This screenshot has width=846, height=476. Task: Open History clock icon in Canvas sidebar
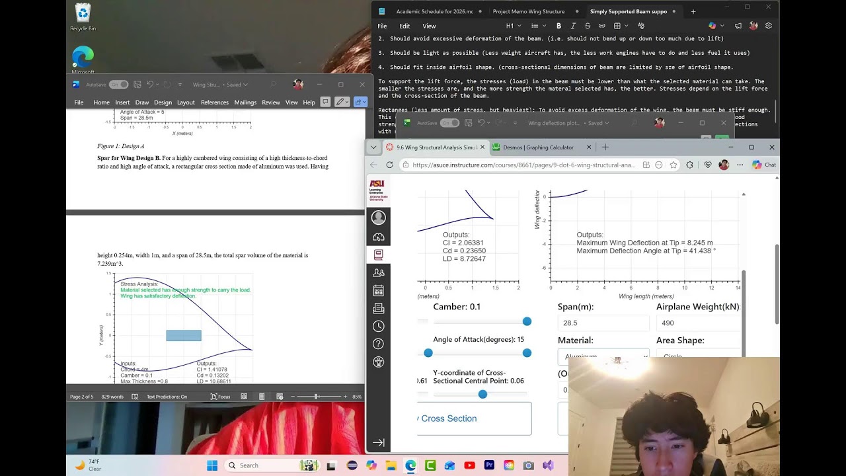tap(379, 326)
